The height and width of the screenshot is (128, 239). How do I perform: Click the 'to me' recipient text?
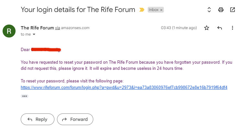26,34
